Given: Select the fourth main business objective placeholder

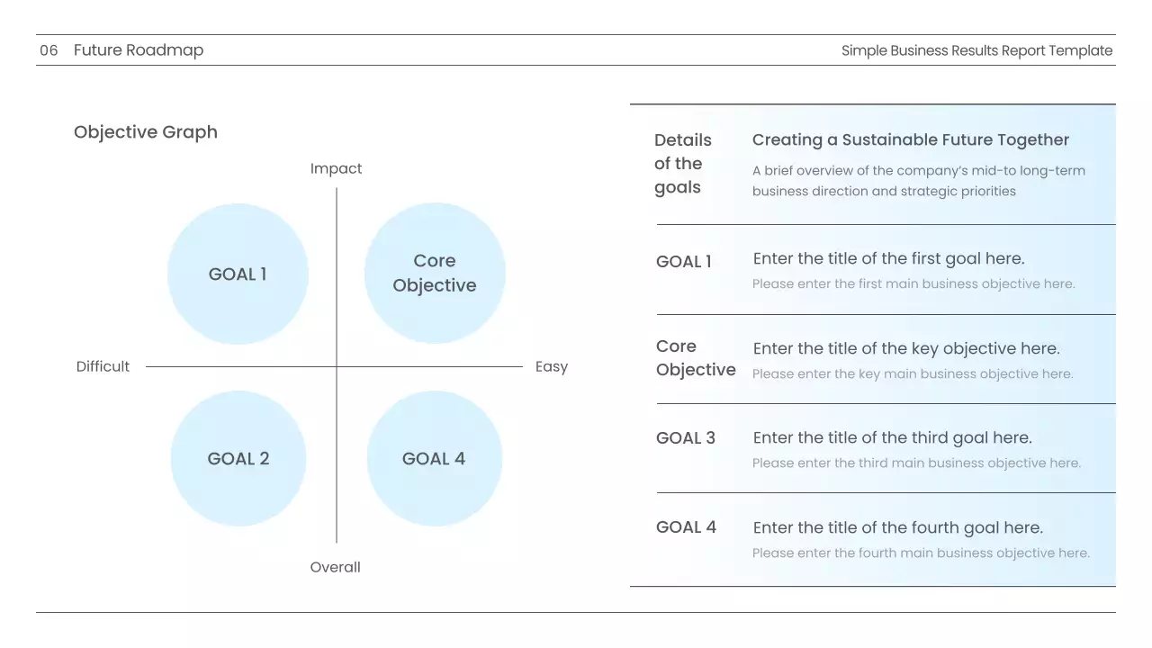Looking at the screenshot, I should 921,553.
